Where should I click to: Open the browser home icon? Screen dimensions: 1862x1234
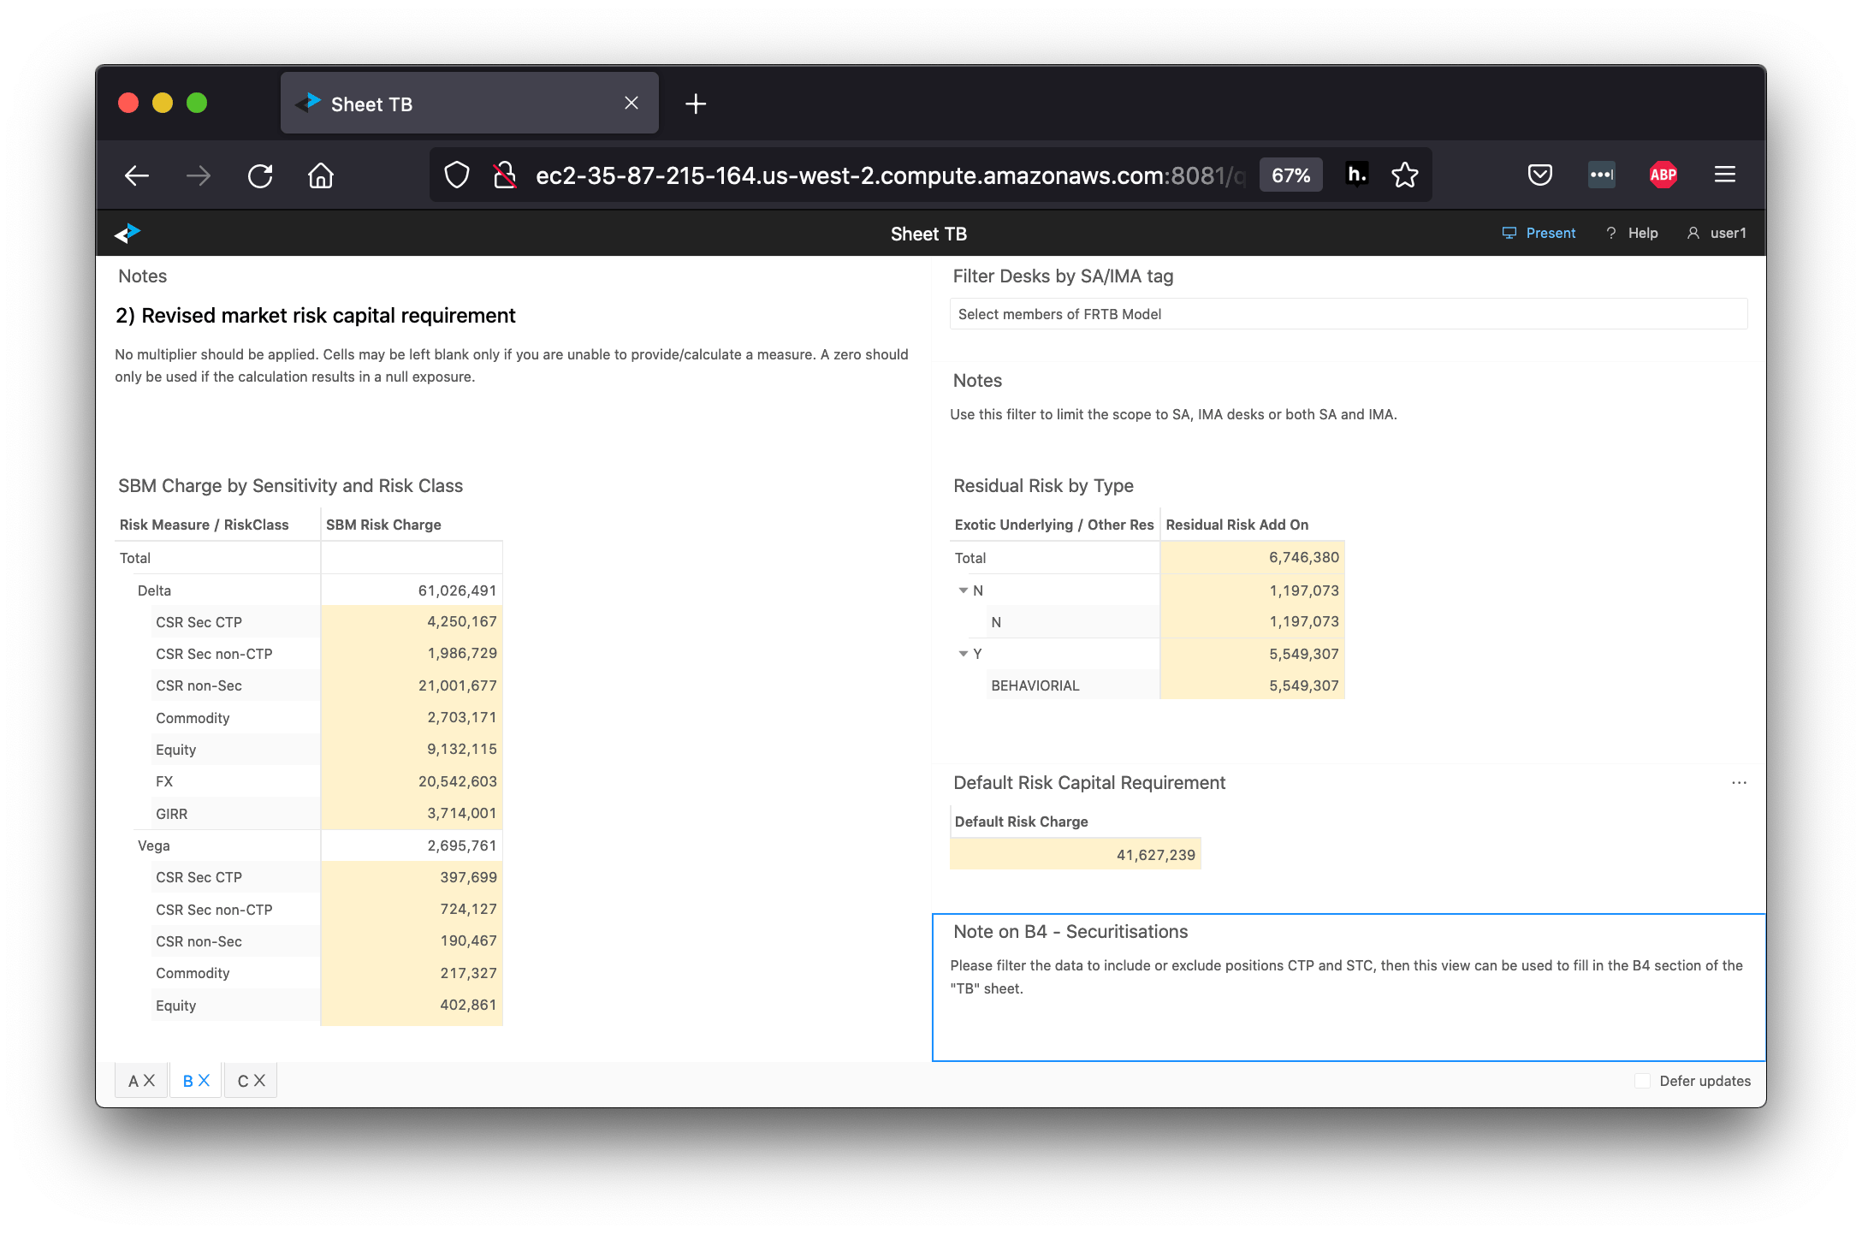321,175
